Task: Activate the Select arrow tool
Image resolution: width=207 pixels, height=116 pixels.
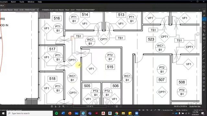Action: [56, 106]
